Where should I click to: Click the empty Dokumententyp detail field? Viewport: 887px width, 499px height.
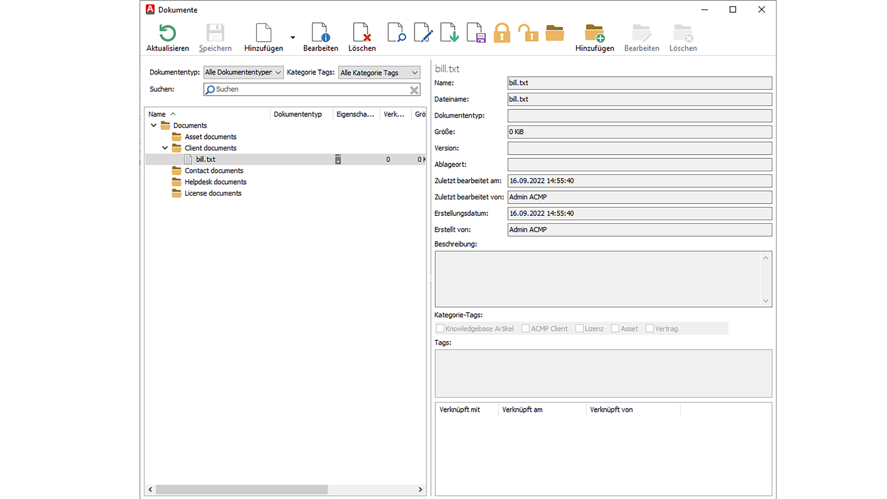pyautogui.click(x=640, y=116)
